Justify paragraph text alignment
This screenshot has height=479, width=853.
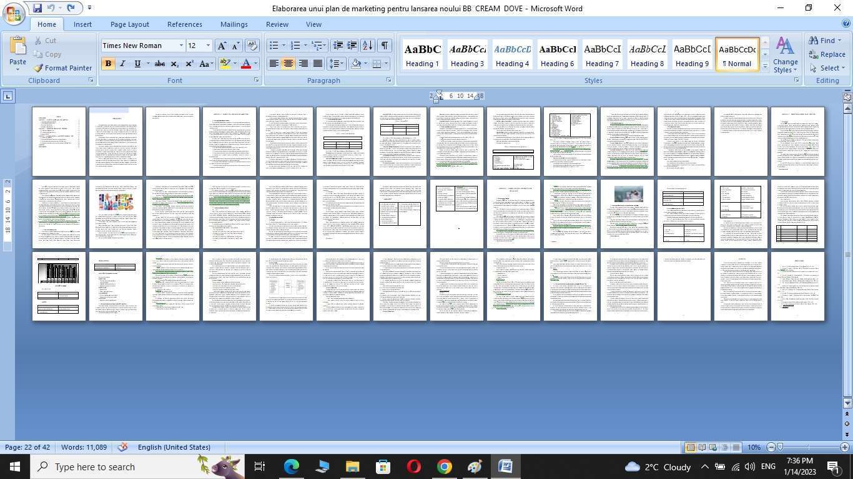318,64
